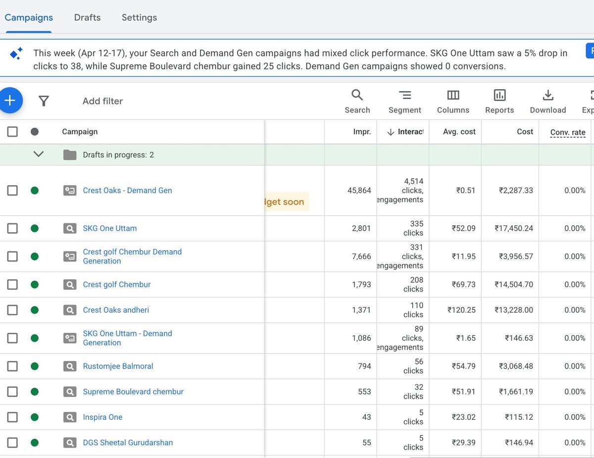Click the budget soon warning badge
The width and height of the screenshot is (594, 458).
[x=287, y=202]
